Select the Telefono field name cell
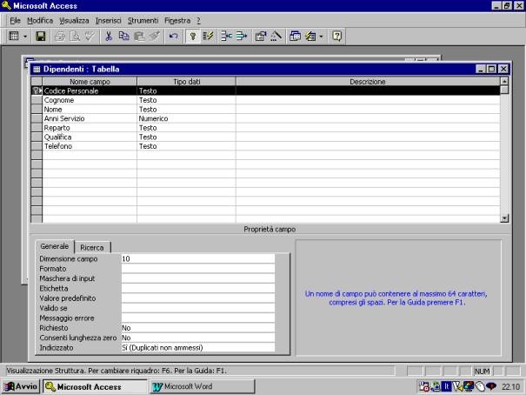The width and height of the screenshot is (526, 395). point(90,146)
